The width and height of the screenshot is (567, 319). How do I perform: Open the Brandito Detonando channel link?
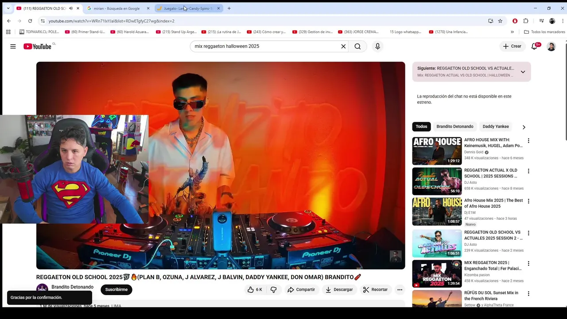coord(72,287)
